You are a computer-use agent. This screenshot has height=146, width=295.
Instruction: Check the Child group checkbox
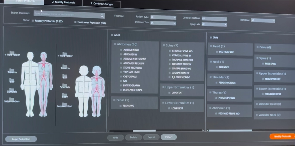[x=211, y=37]
